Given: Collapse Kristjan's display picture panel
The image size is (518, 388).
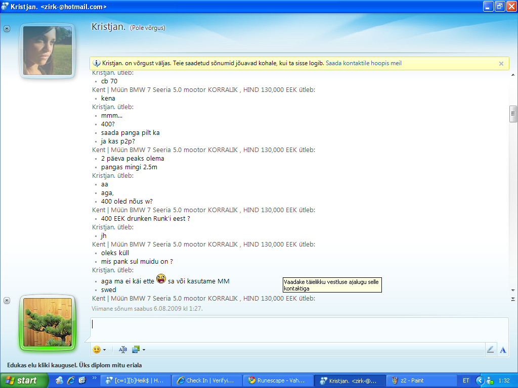Looking at the screenshot, I should [7, 29].
